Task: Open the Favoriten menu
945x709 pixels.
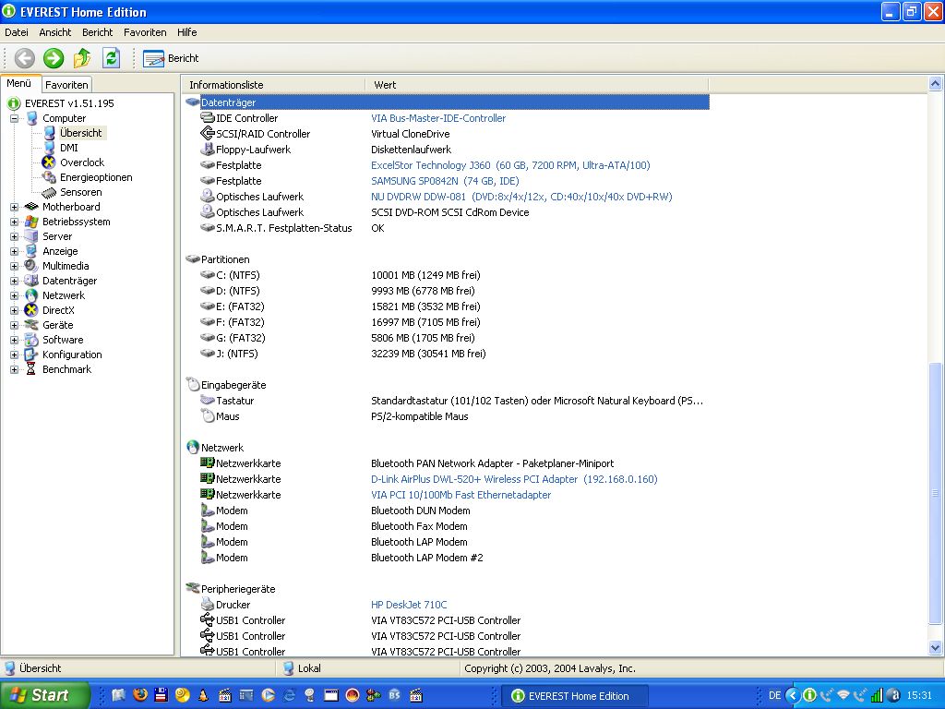Action: (x=145, y=32)
